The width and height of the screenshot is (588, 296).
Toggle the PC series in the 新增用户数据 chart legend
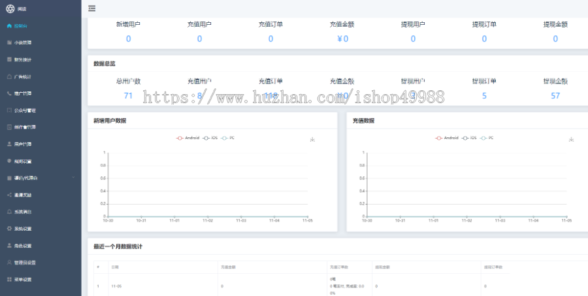(x=227, y=138)
